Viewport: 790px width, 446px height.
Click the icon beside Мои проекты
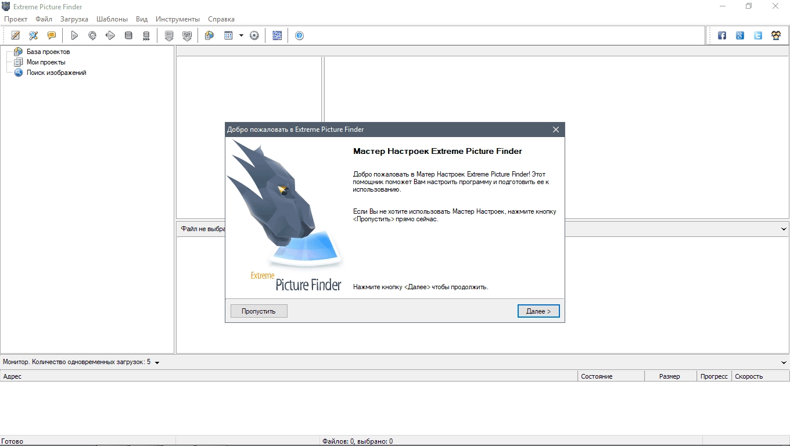tap(19, 62)
